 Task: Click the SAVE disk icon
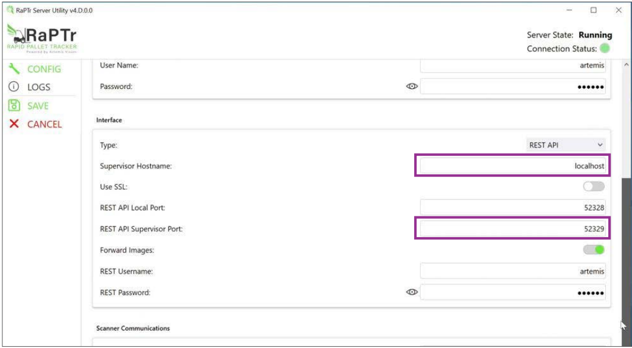13,106
